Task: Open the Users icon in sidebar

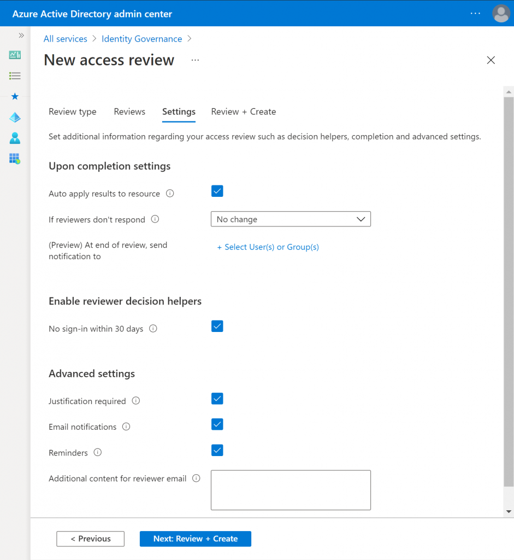Action: point(15,138)
